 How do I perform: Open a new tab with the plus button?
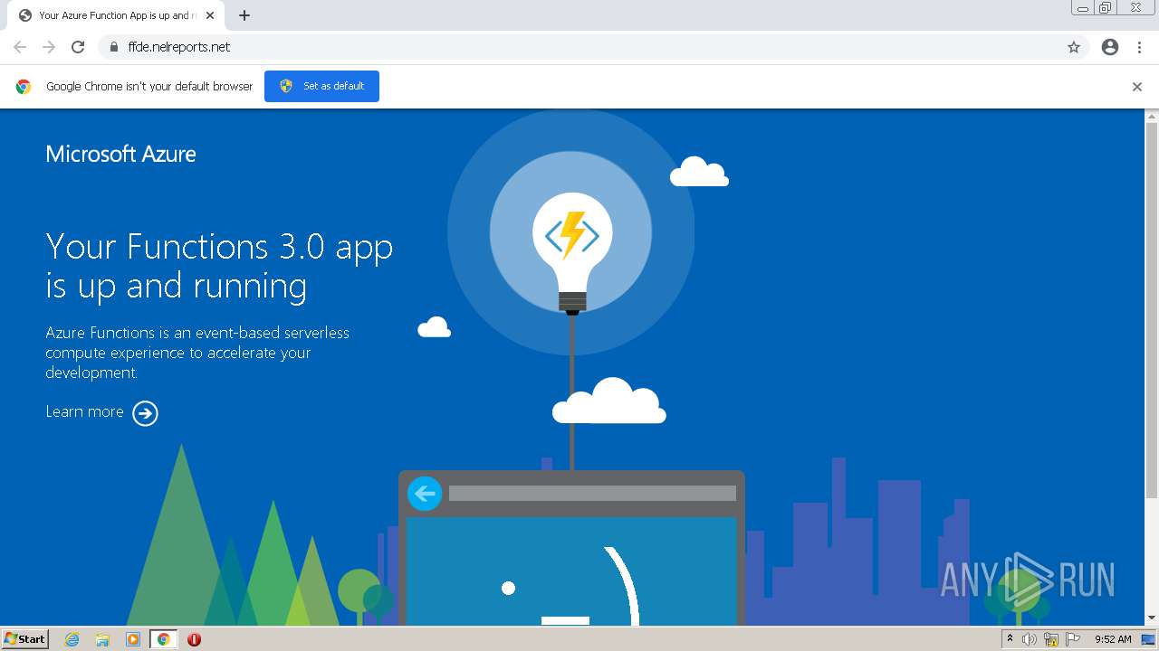[244, 15]
